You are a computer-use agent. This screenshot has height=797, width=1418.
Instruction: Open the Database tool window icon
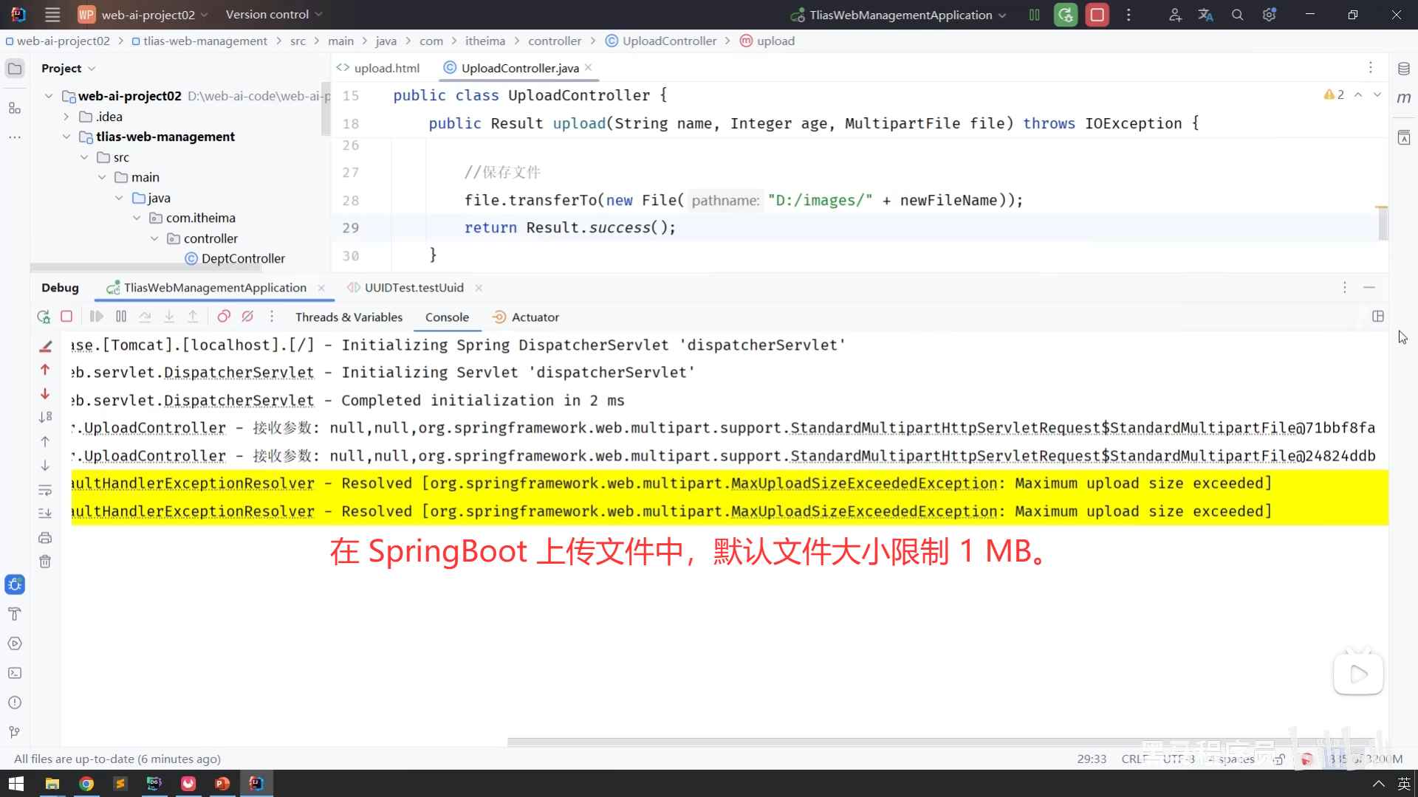click(1403, 69)
